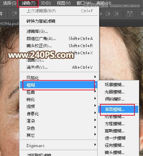
Task: Choose 动感模糊... motion blur
Action: (x=118, y=117)
